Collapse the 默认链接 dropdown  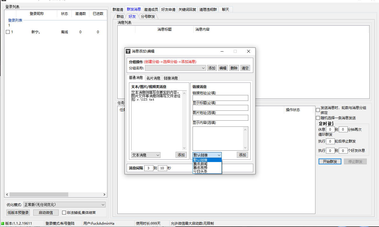point(207,155)
